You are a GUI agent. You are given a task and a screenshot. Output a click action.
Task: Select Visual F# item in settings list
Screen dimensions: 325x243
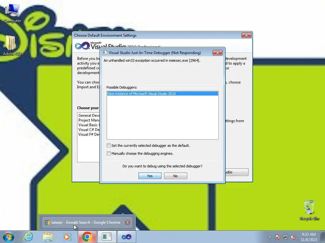point(89,134)
